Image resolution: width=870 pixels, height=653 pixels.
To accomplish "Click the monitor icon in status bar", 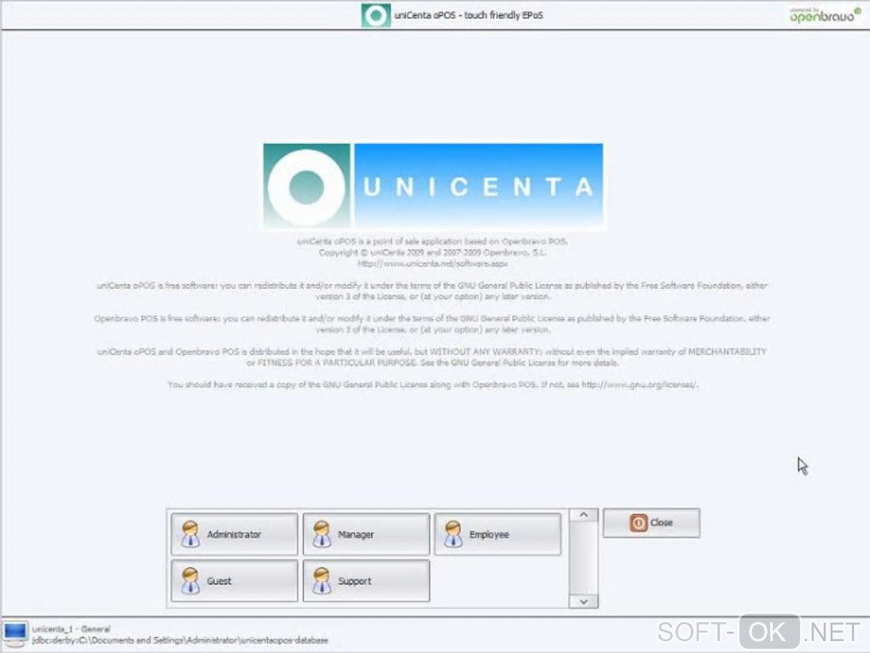I will pyautogui.click(x=14, y=633).
